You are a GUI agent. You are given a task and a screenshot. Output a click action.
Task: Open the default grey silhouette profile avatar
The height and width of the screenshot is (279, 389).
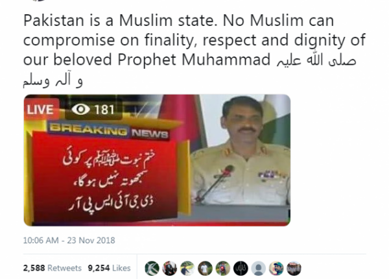258,268
